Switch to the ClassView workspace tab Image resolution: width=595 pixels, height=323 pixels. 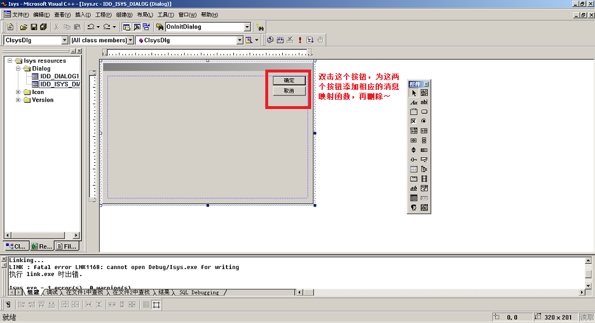[x=17, y=246]
